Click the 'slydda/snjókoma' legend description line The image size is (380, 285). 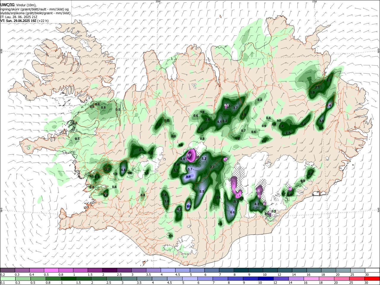point(35,13)
